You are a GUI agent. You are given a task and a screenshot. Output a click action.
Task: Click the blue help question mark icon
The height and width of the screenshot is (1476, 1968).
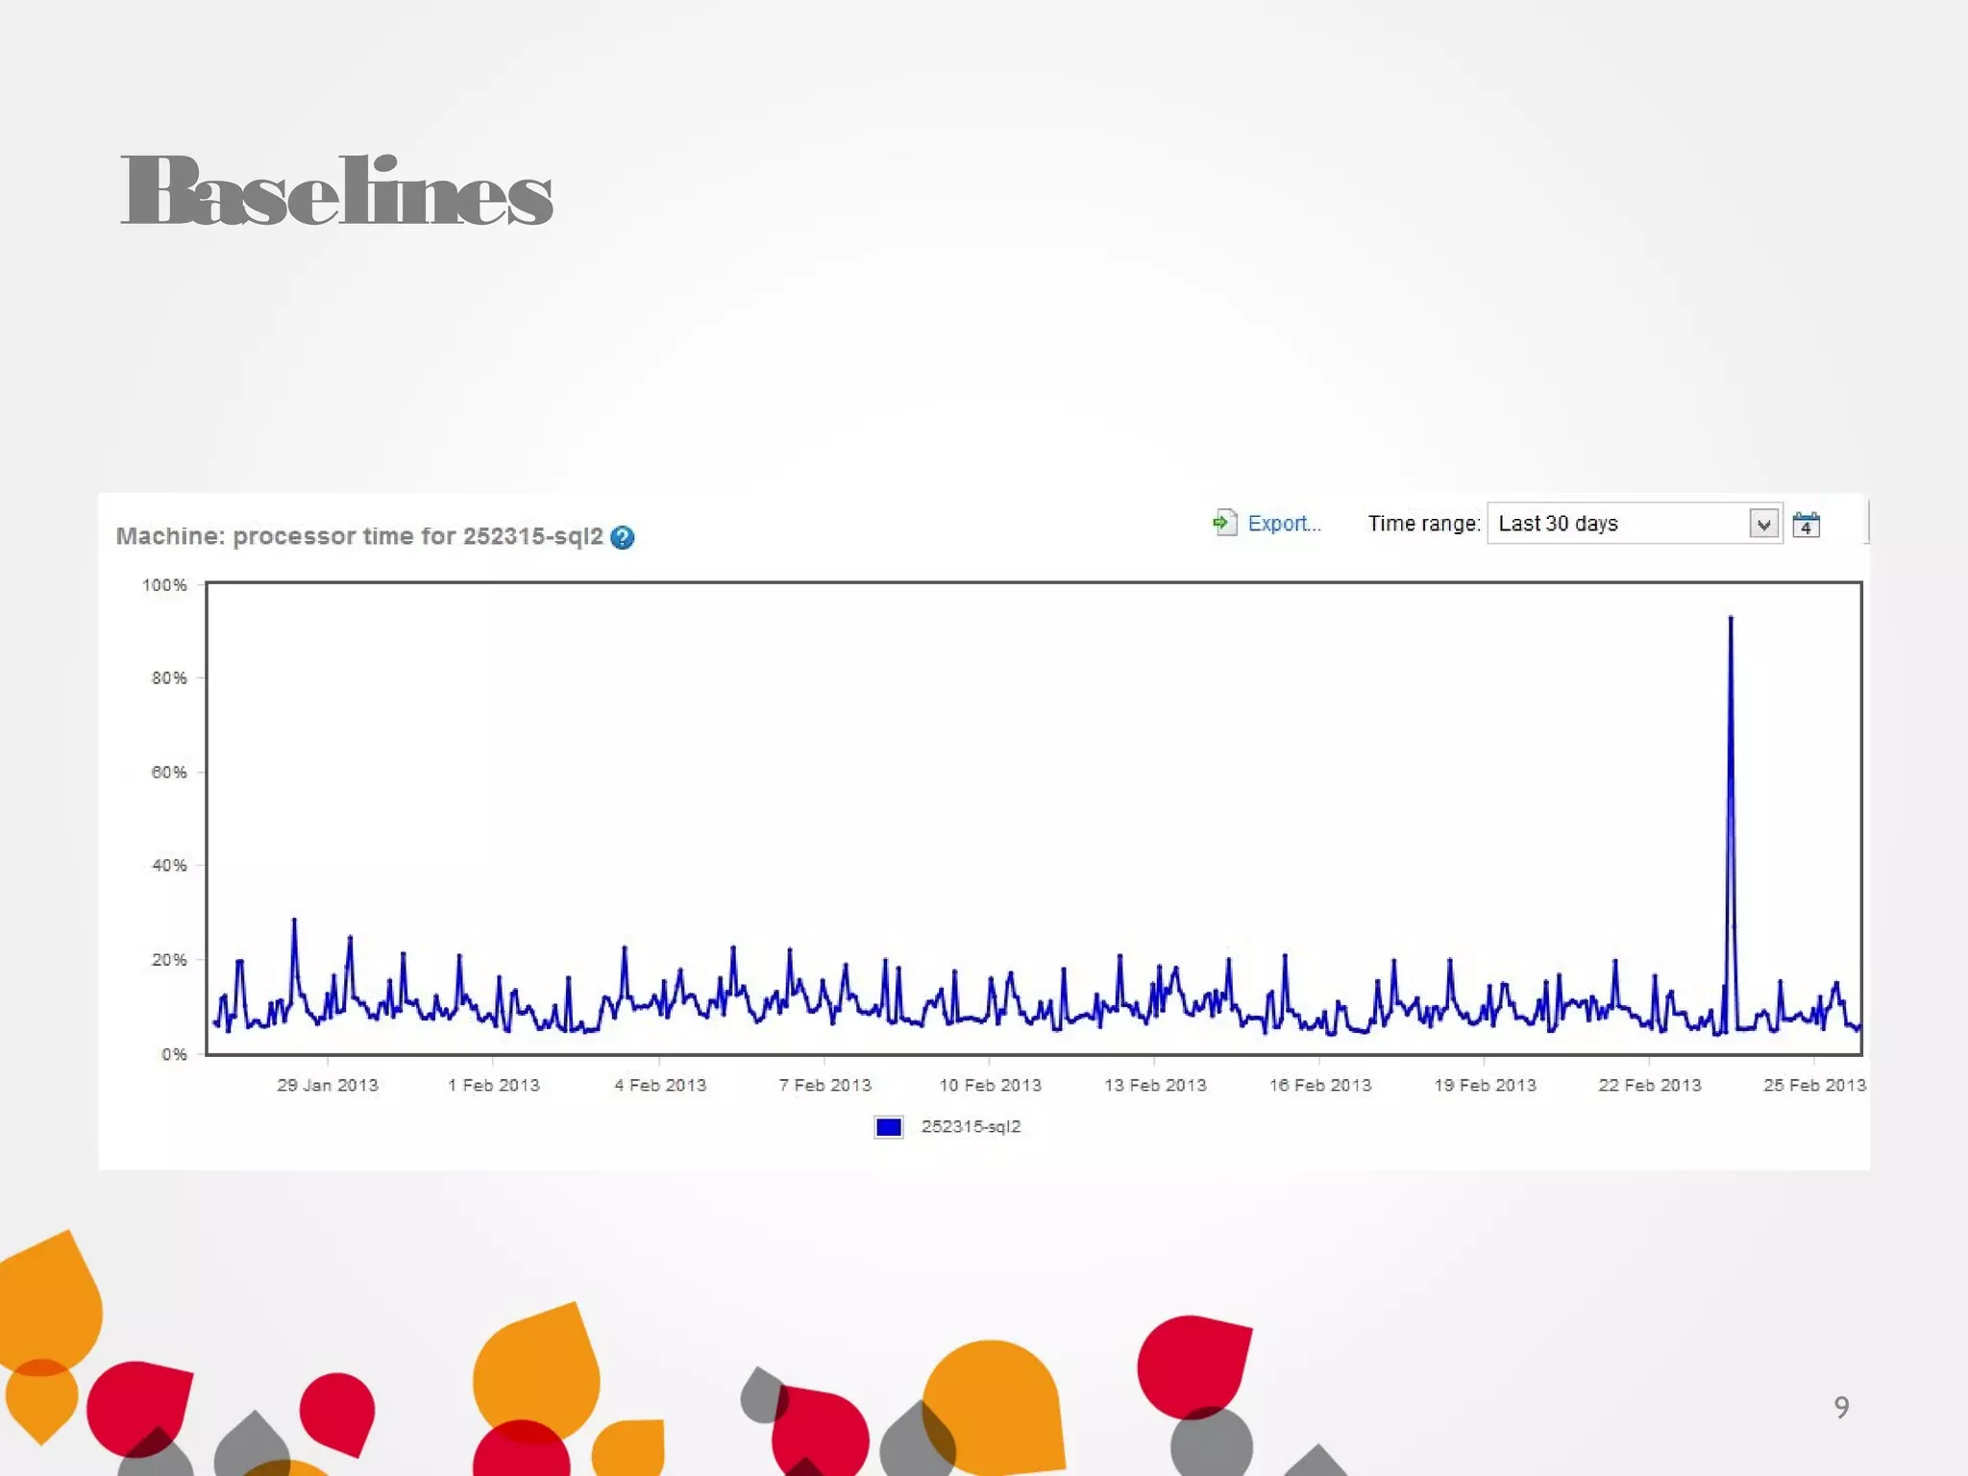pos(622,537)
